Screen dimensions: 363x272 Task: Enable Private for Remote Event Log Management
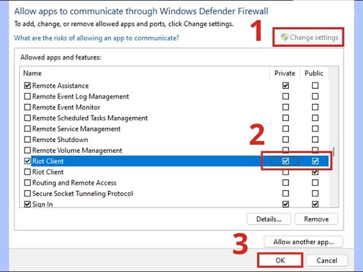pos(285,96)
